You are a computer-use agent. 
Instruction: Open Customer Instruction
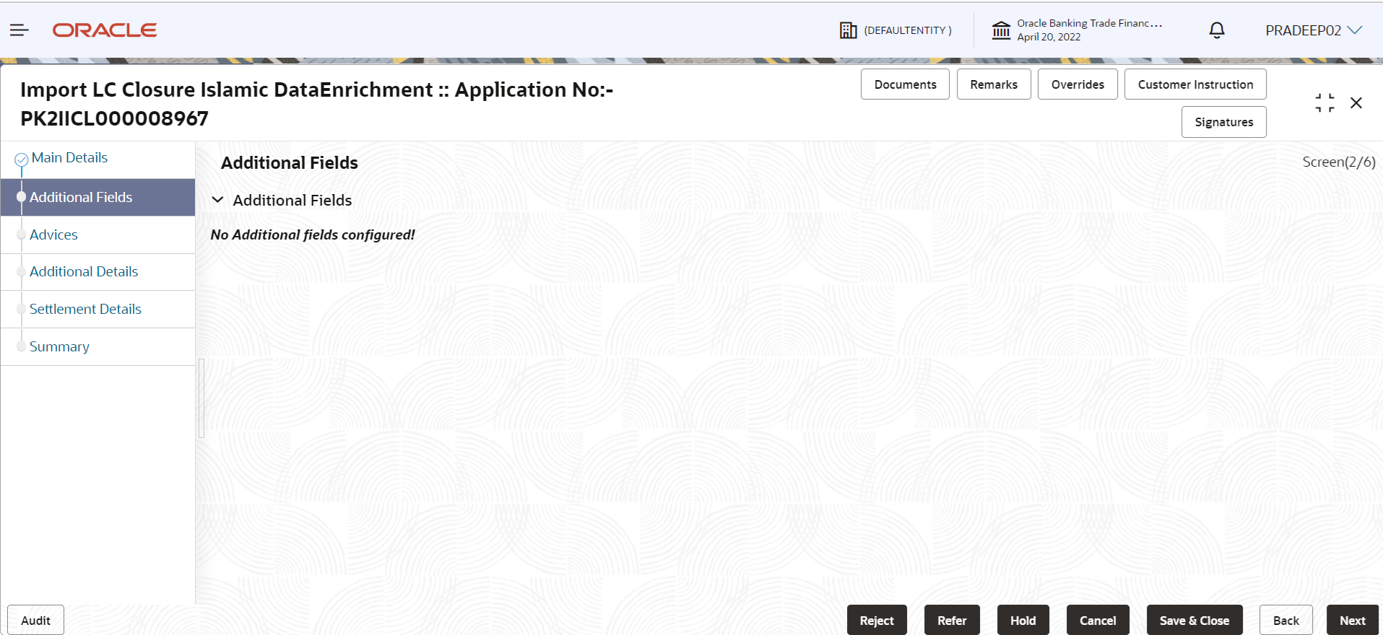pyautogui.click(x=1195, y=84)
